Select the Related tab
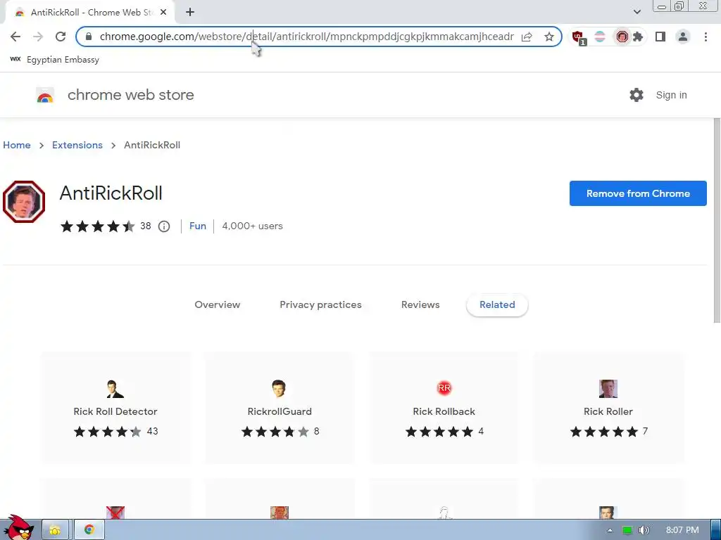Screen dimensions: 721x540 click(497, 305)
